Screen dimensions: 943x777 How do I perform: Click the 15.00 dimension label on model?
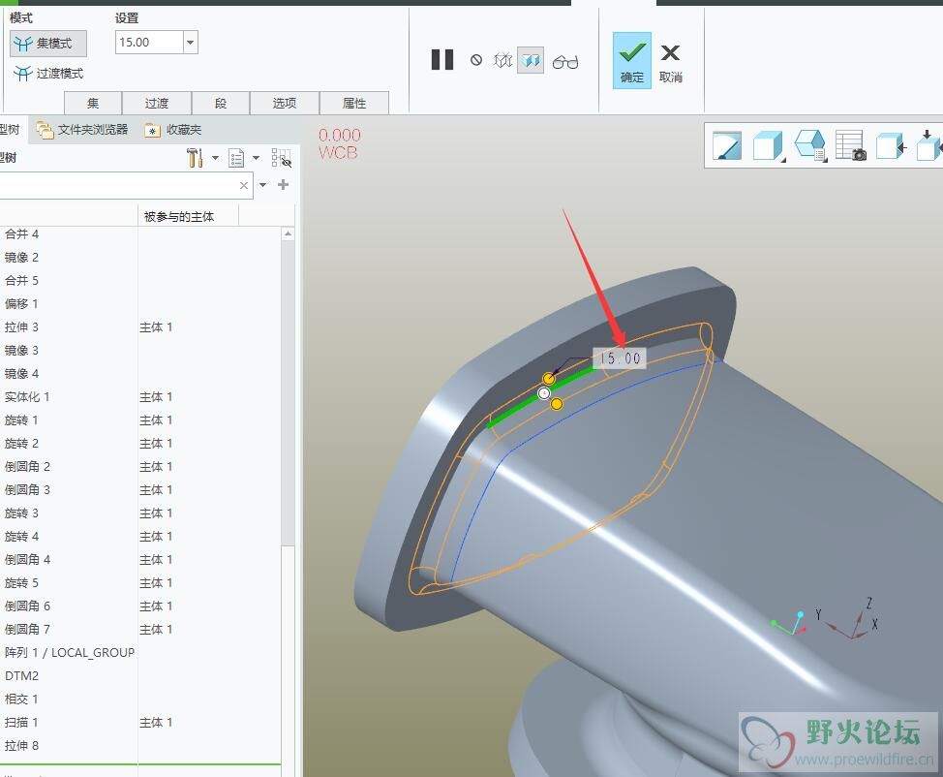pyautogui.click(x=620, y=358)
